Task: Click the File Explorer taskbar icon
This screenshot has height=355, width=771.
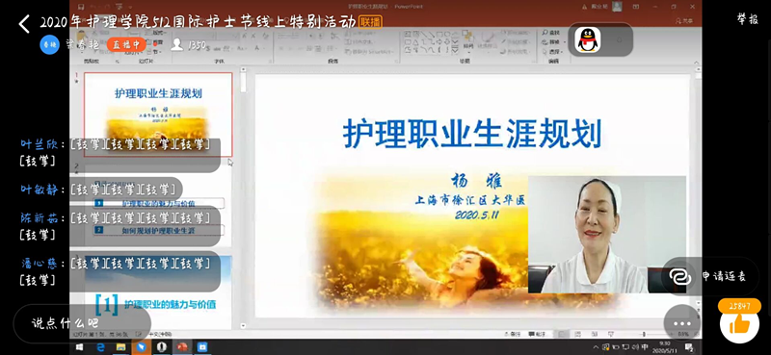Action: pos(120,347)
